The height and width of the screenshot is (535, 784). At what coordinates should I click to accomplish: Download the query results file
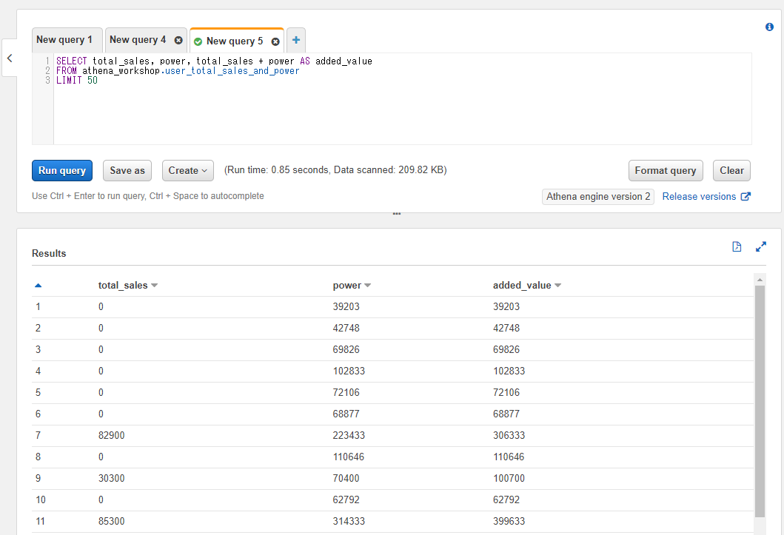tap(737, 246)
